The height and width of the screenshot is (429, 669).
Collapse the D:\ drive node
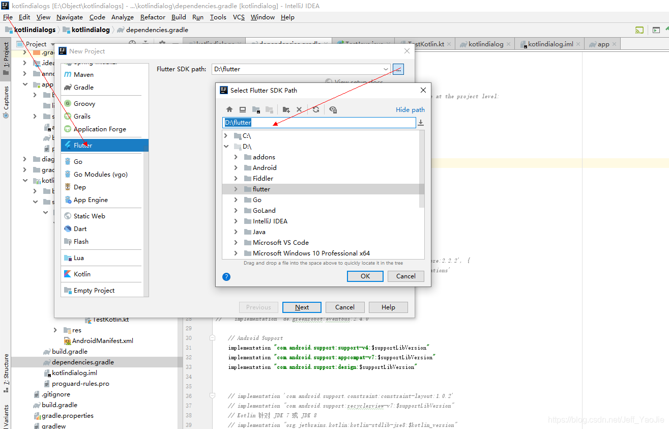[x=226, y=147]
